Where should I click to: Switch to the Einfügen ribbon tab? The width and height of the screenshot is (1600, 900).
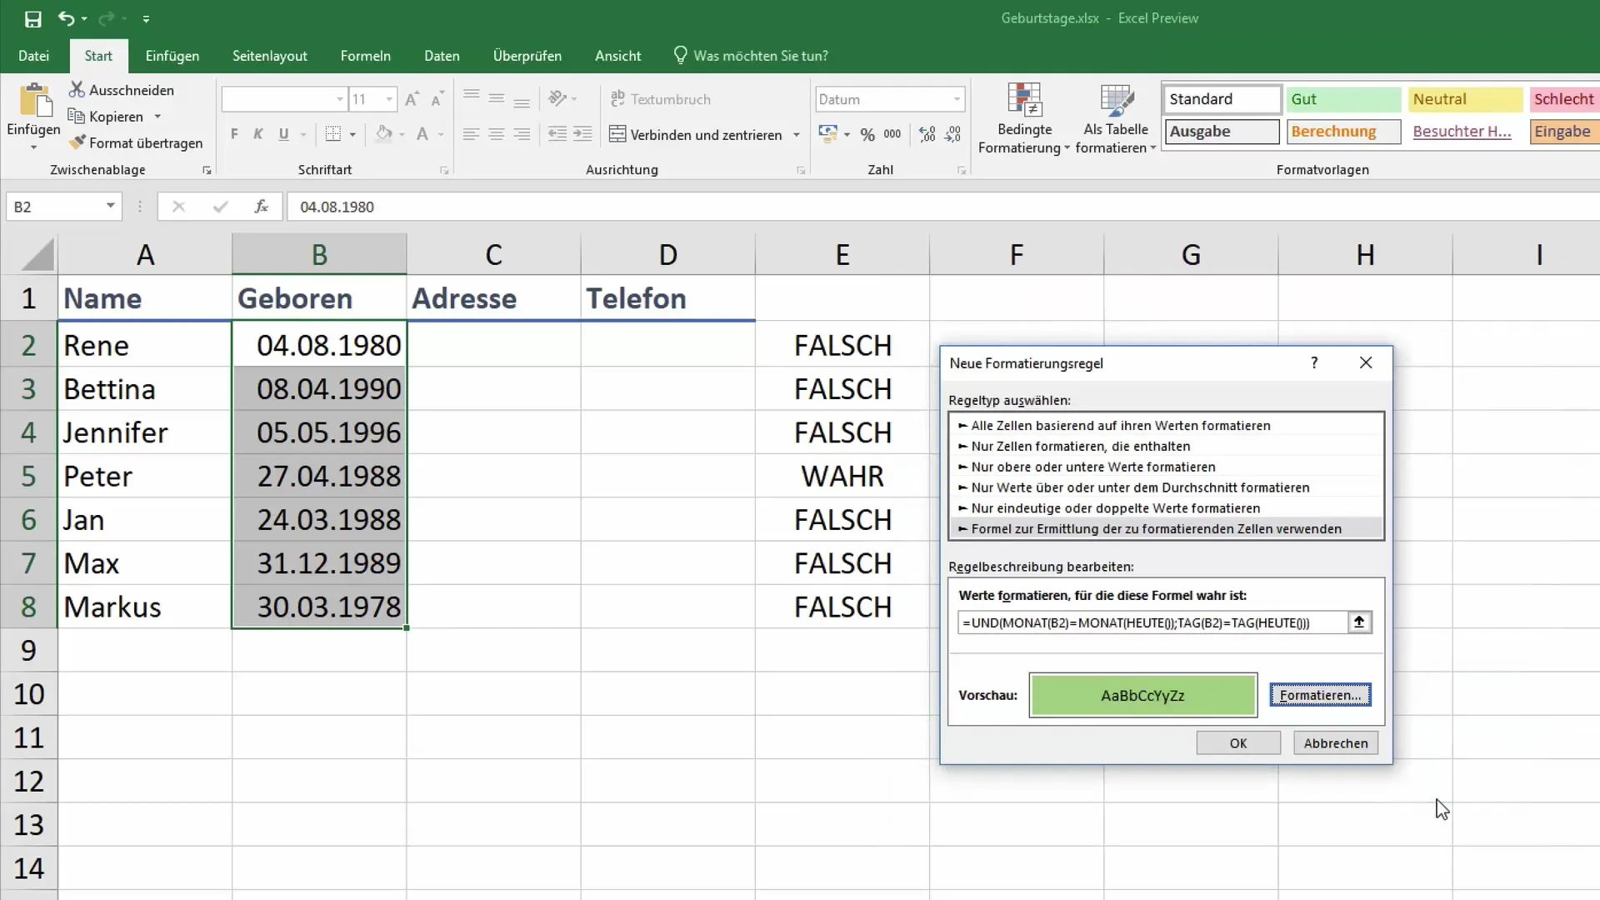tap(172, 56)
